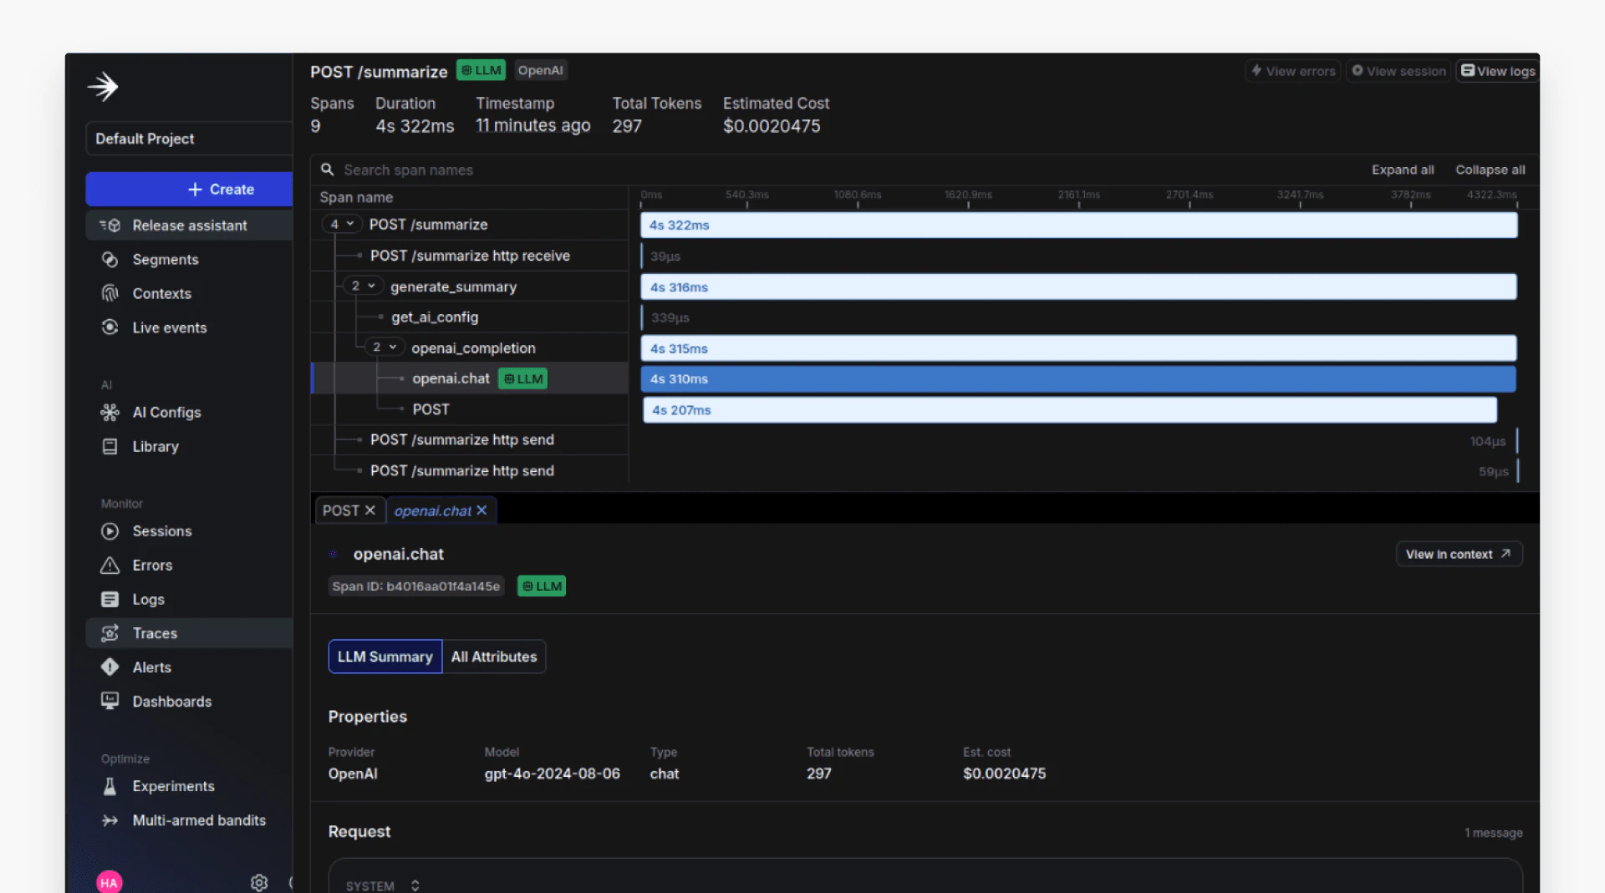The image size is (1605, 893).
Task: Click the 4s 315ms openai_completion bar
Action: (1079, 348)
